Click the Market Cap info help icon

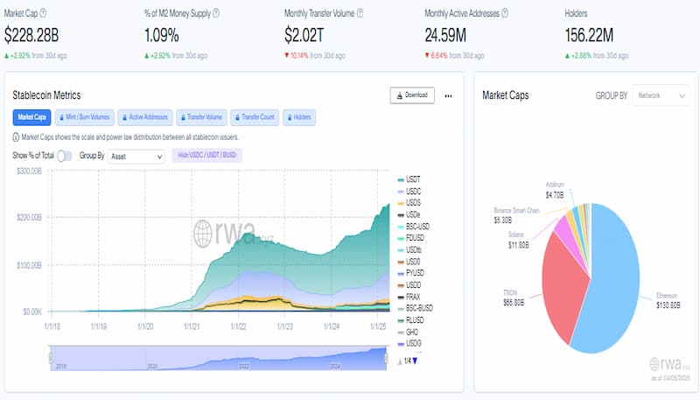click(43, 13)
